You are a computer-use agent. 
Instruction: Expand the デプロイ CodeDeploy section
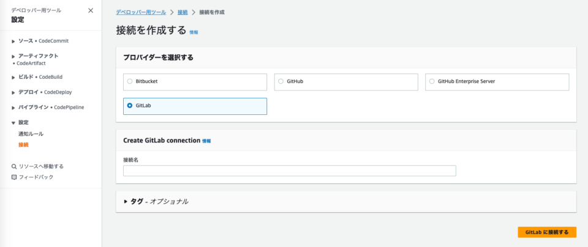click(13, 92)
